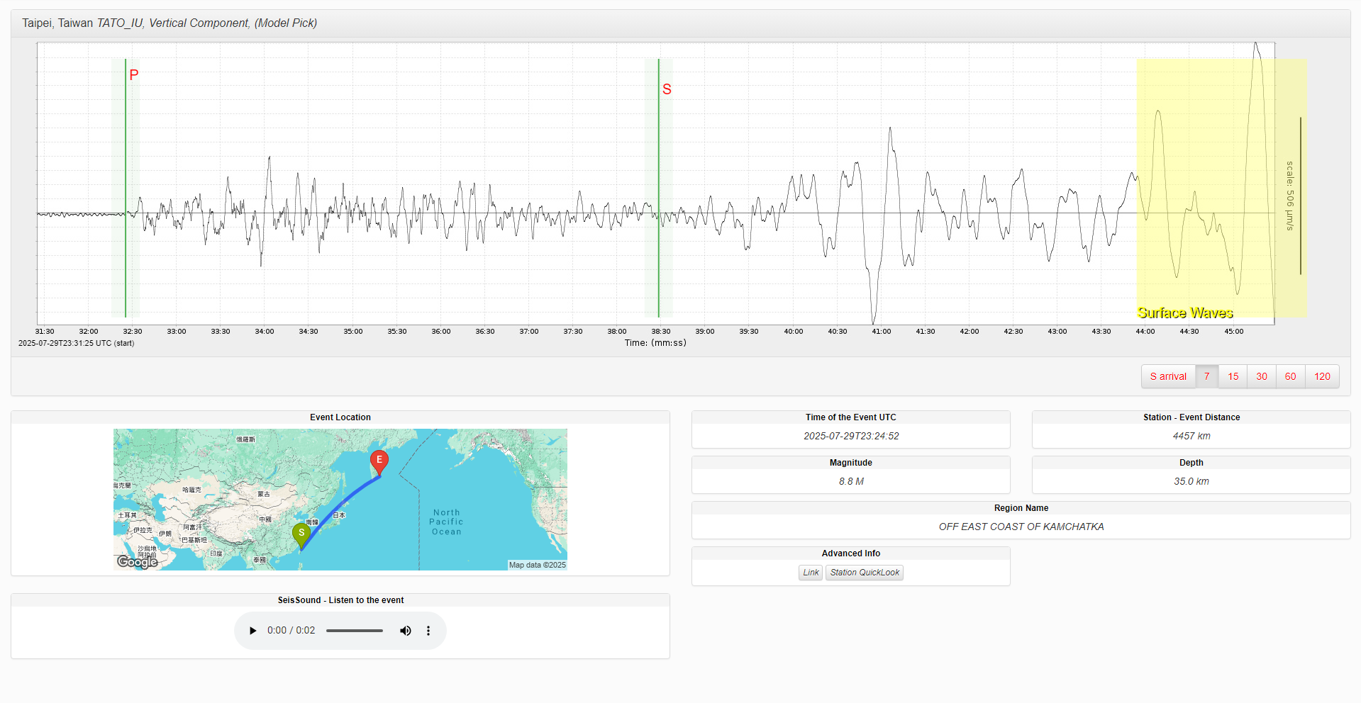
Task: Click the Map data ©2025 attribution
Action: (538, 565)
